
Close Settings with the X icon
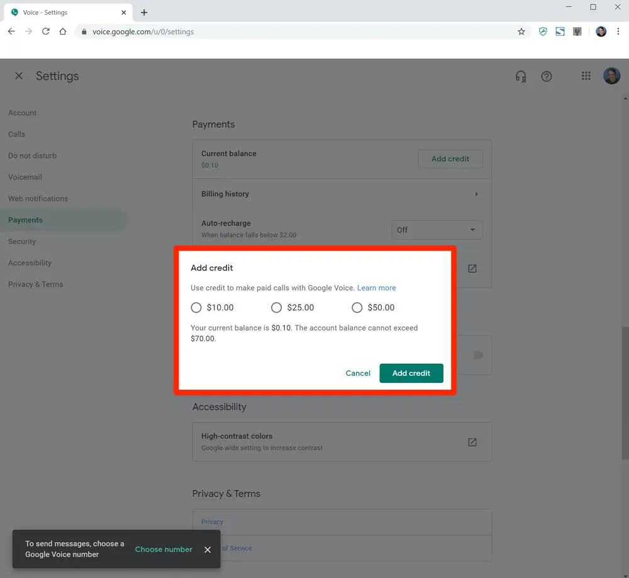click(x=18, y=76)
